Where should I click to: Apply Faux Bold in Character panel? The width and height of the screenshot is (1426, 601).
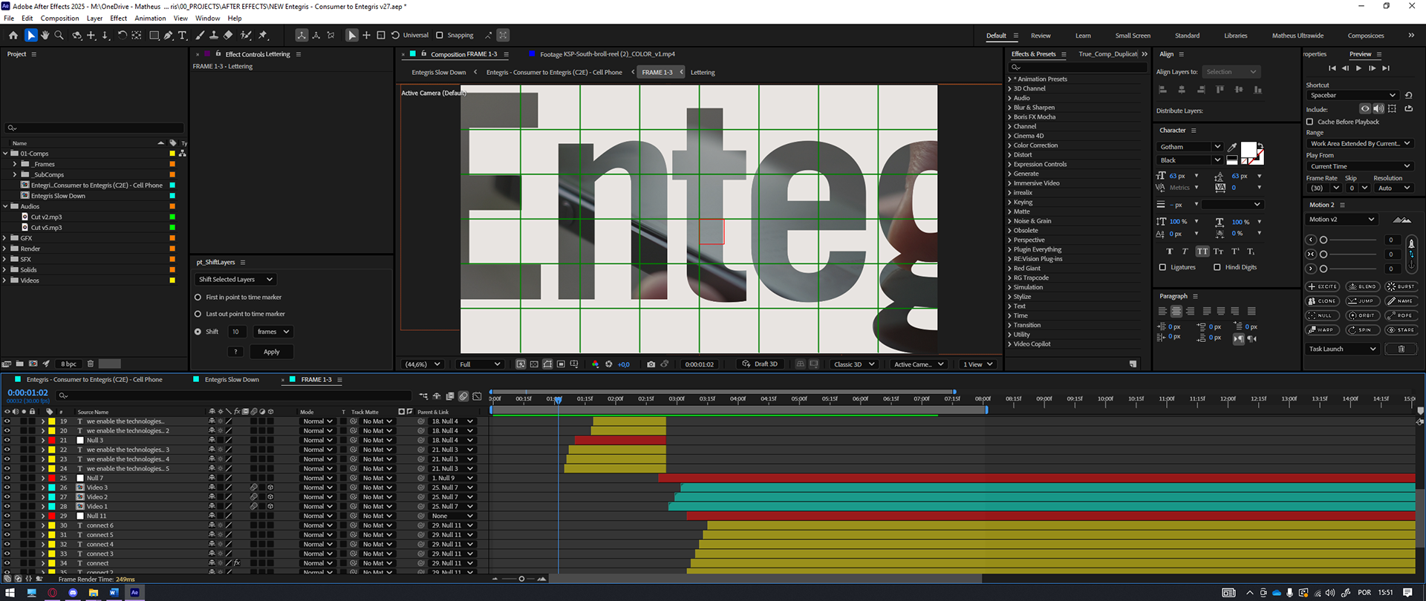pos(1170,252)
